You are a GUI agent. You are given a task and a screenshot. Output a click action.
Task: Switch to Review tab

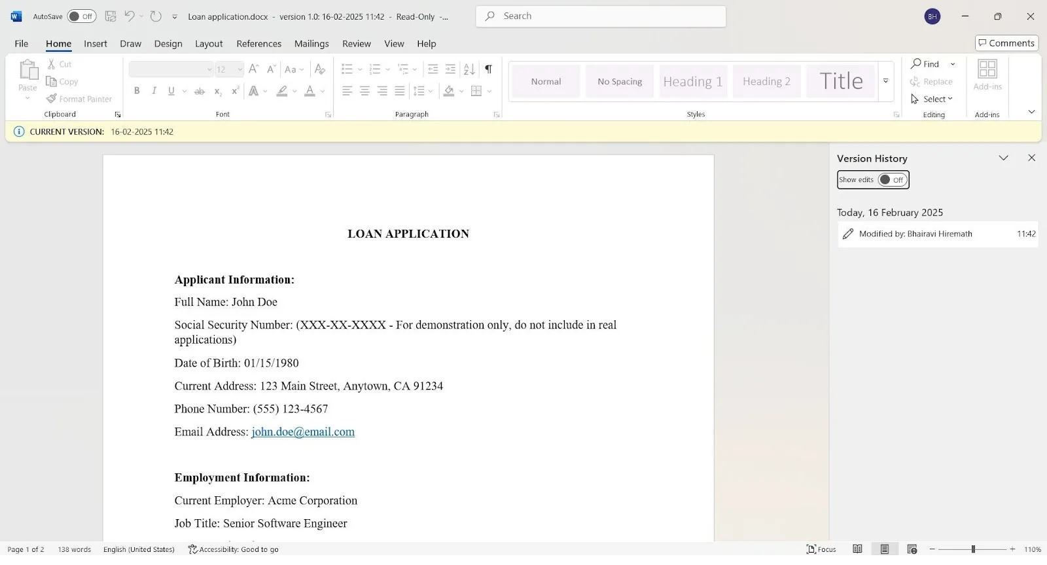357,44
